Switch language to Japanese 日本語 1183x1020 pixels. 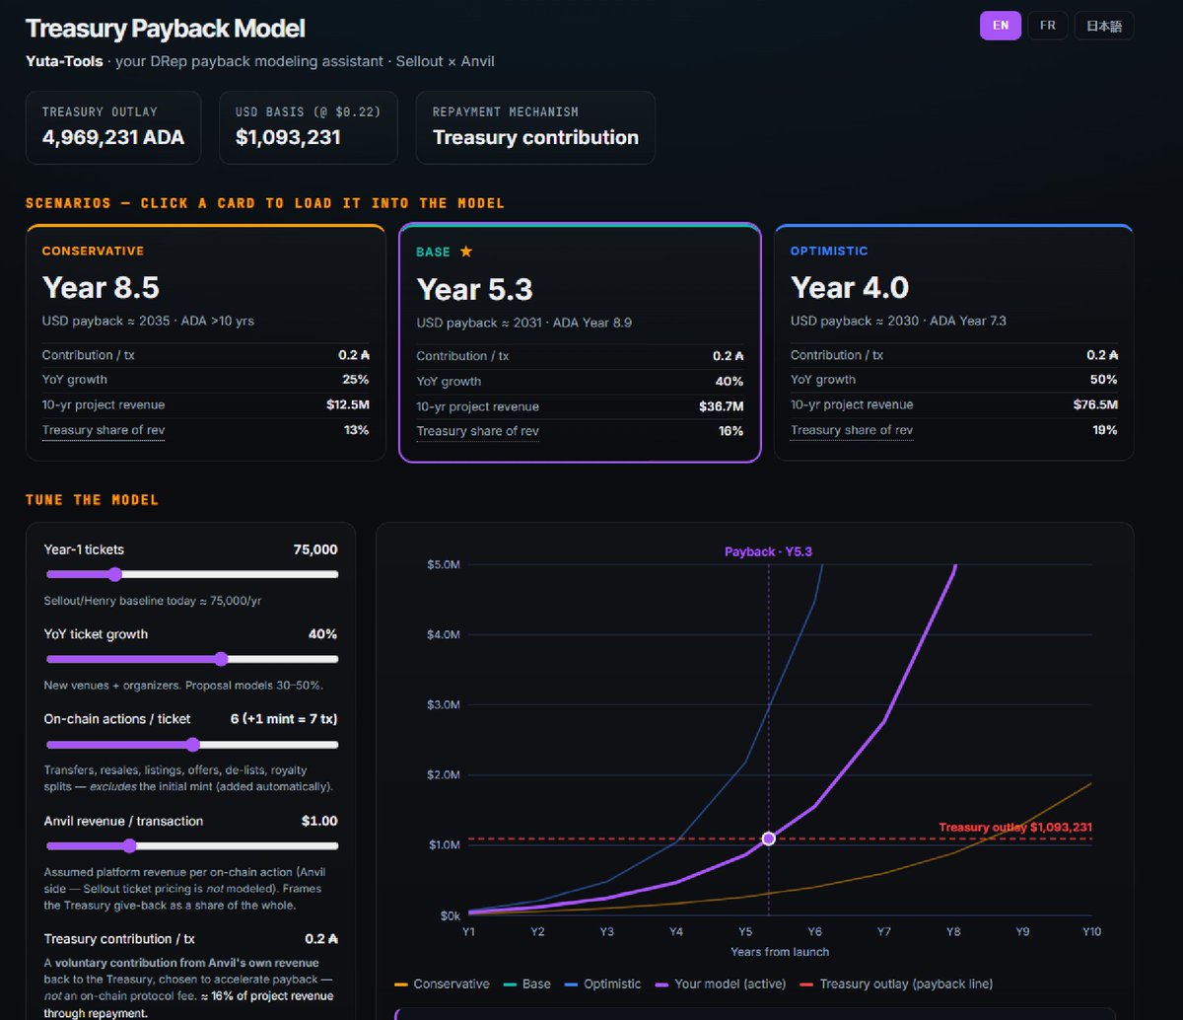(1104, 26)
